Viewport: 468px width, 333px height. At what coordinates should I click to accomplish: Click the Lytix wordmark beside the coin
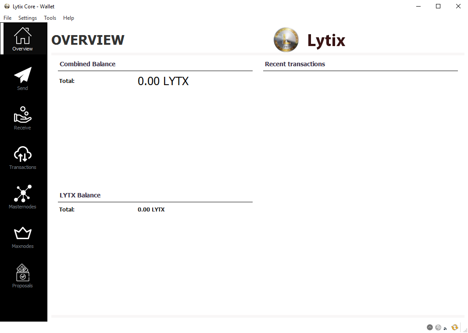pos(326,41)
